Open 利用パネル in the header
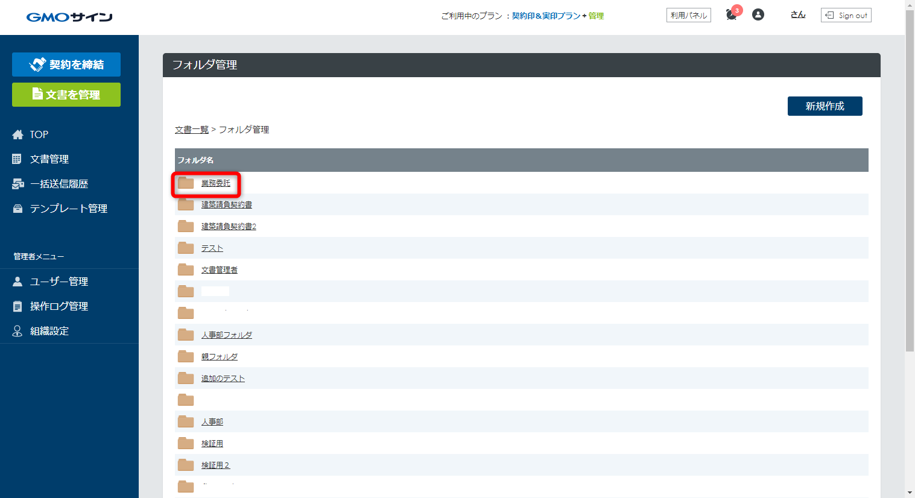The height and width of the screenshot is (498, 915). [688, 15]
